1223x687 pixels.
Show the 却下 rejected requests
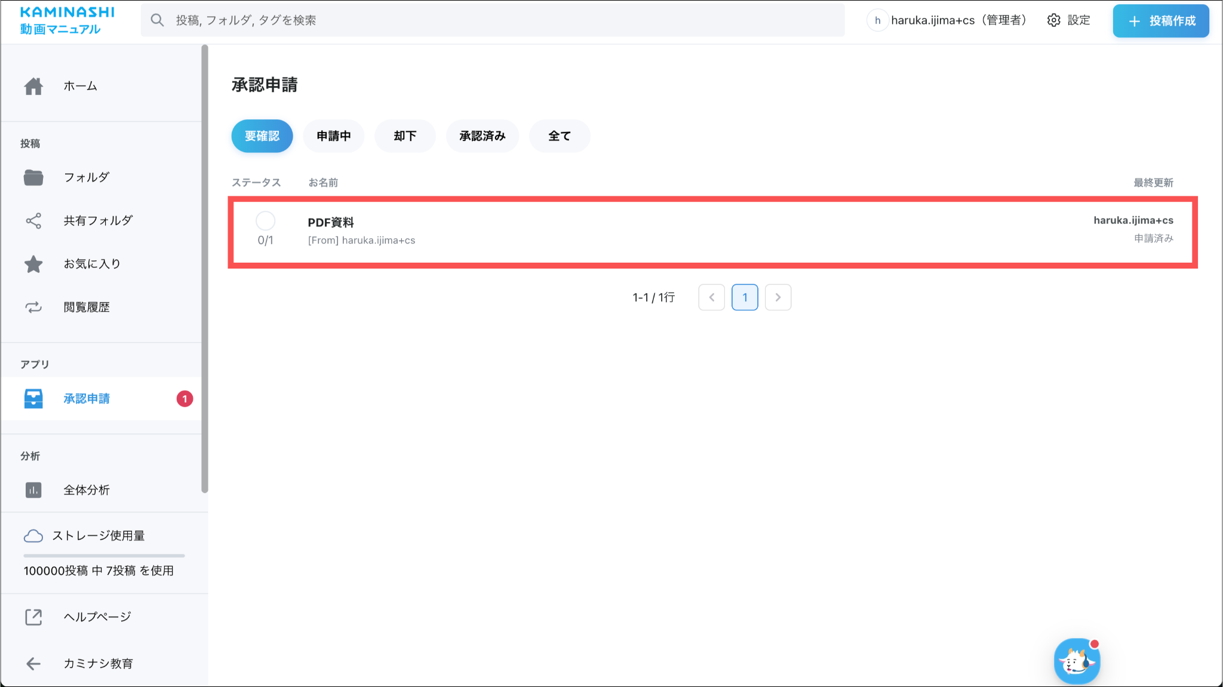click(x=405, y=136)
